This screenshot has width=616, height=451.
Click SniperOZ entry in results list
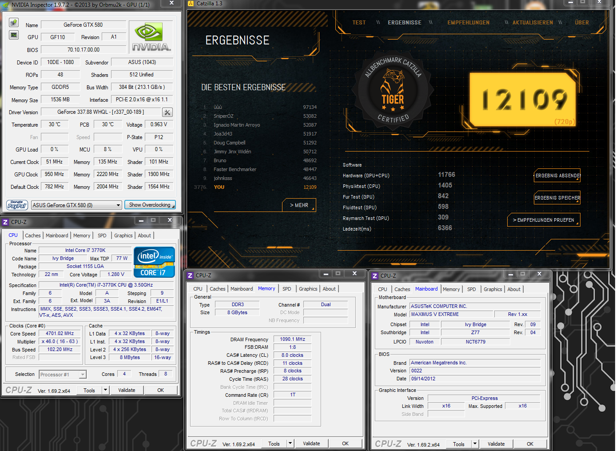(260, 116)
